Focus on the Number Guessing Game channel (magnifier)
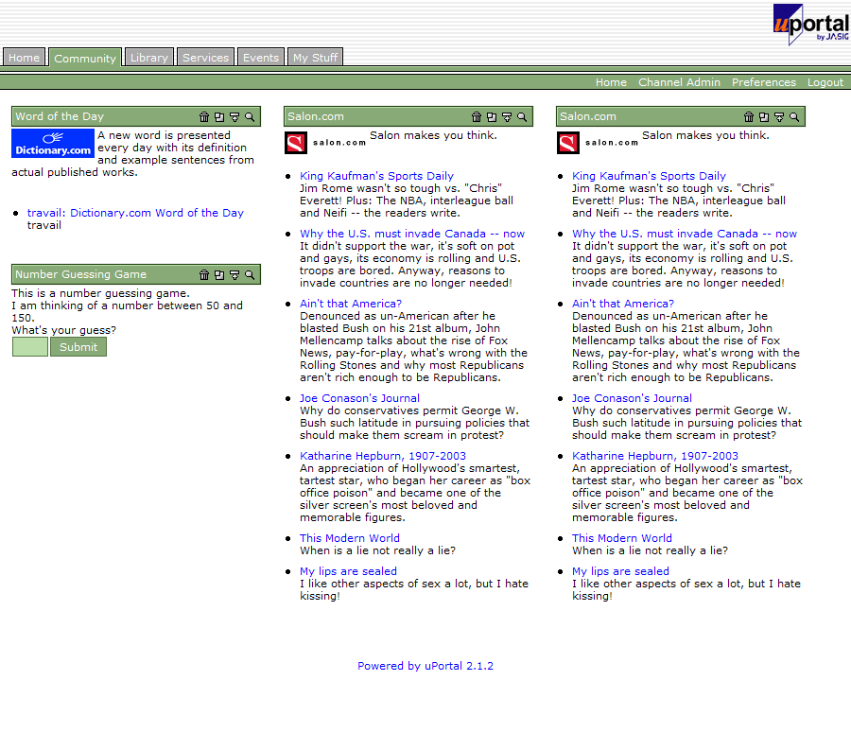 250,274
